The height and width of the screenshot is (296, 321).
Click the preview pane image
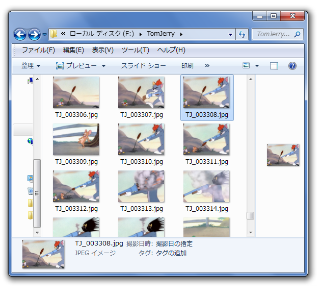tap(283, 155)
